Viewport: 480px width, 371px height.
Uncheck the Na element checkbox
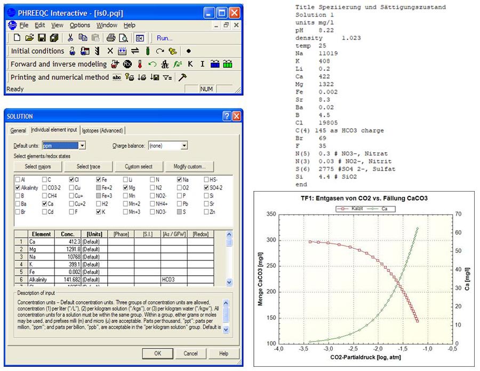click(179, 180)
